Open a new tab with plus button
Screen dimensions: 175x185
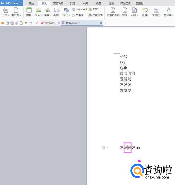(x=106, y=23)
